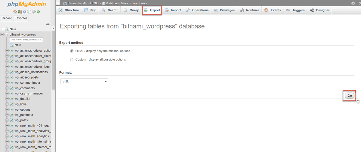This screenshot has height=152, width=361.
Task: Click the log out door icon
Action: coord(20,12)
